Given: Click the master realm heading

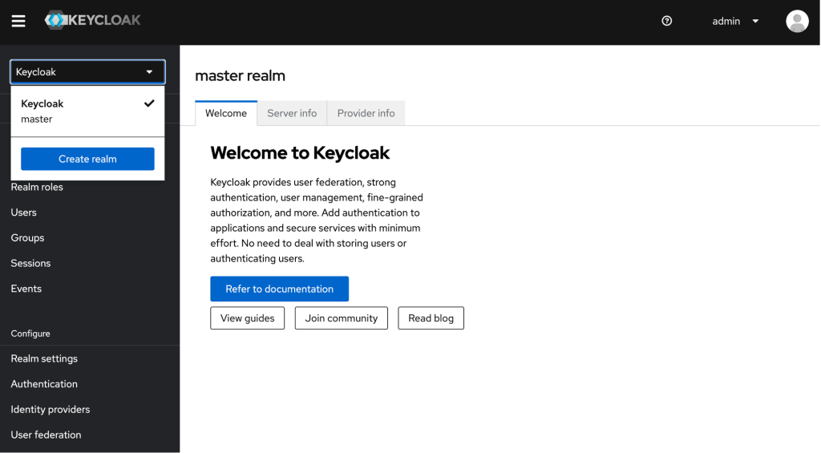Looking at the screenshot, I should point(240,76).
